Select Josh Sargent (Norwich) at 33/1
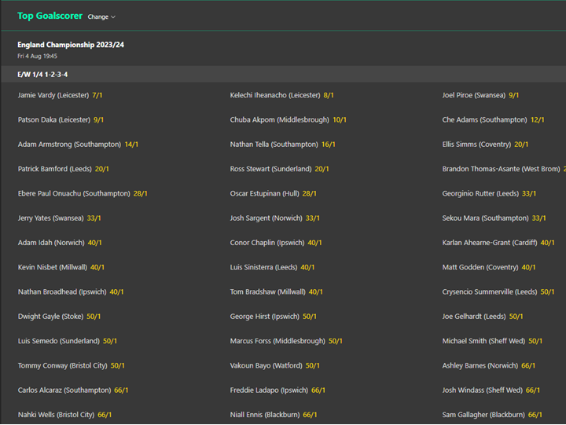Image resolution: width=566 pixels, height=425 pixels. 274,218
